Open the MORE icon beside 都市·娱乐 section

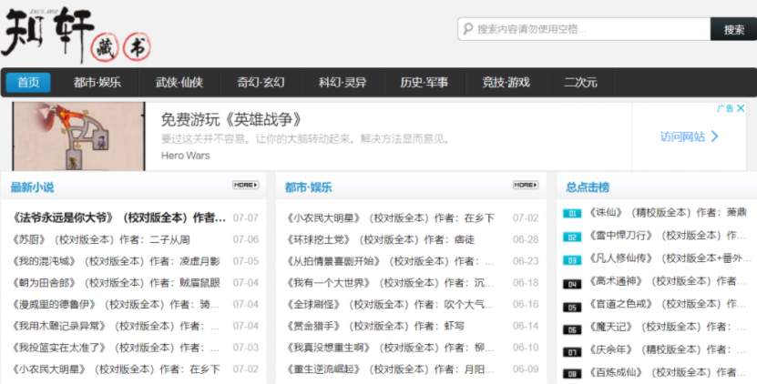525,185
